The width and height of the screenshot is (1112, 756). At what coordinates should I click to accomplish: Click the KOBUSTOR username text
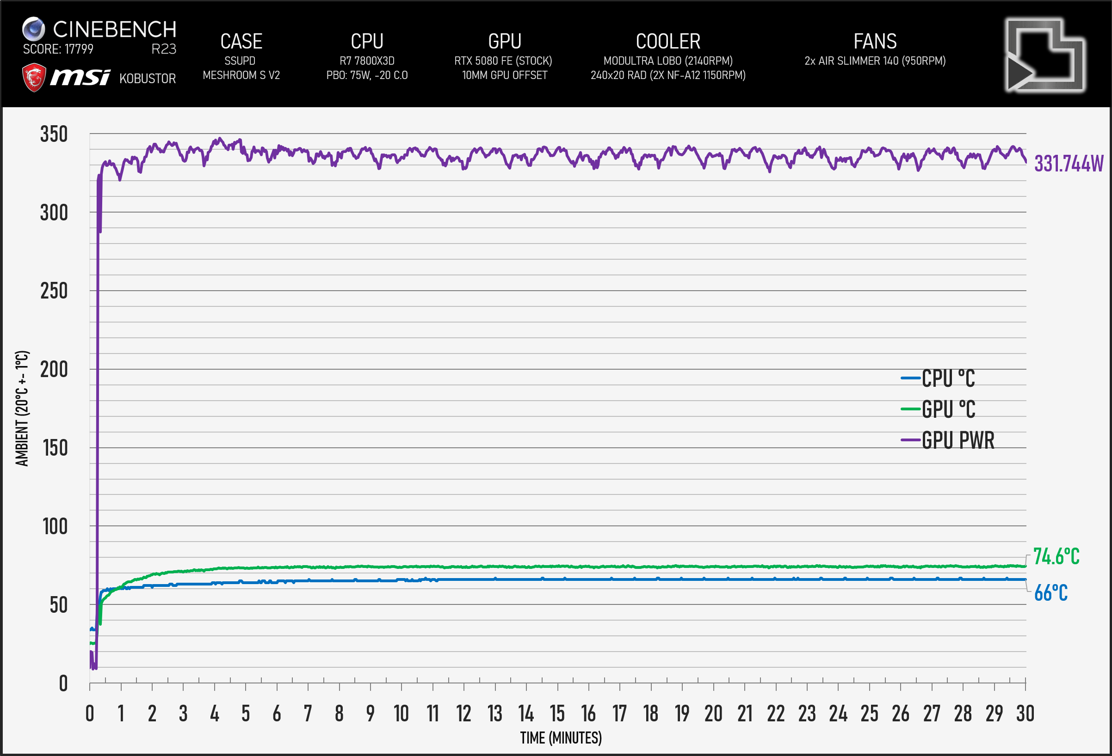(x=148, y=79)
